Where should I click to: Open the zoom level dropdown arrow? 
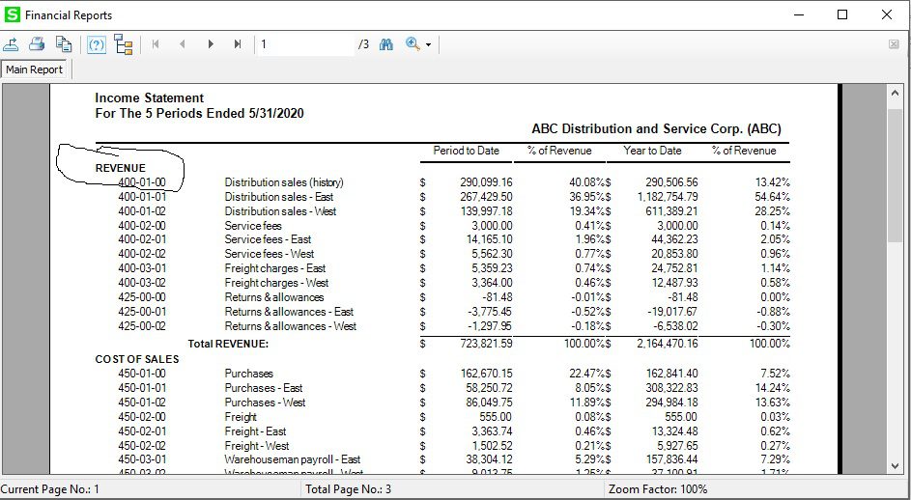[x=429, y=44]
